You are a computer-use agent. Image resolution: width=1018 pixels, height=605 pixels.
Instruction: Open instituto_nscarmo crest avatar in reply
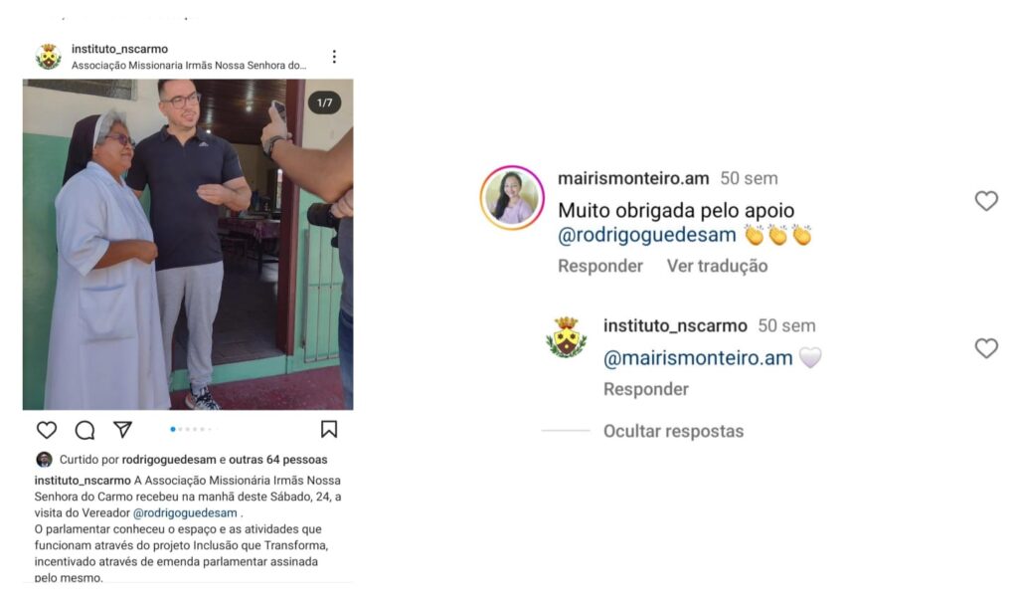(566, 336)
